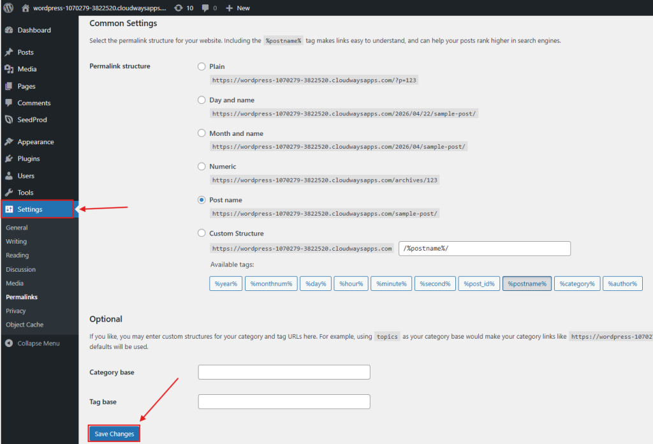Insert the %year% tag
Viewport: 653px width, 444px height.
[226, 284]
